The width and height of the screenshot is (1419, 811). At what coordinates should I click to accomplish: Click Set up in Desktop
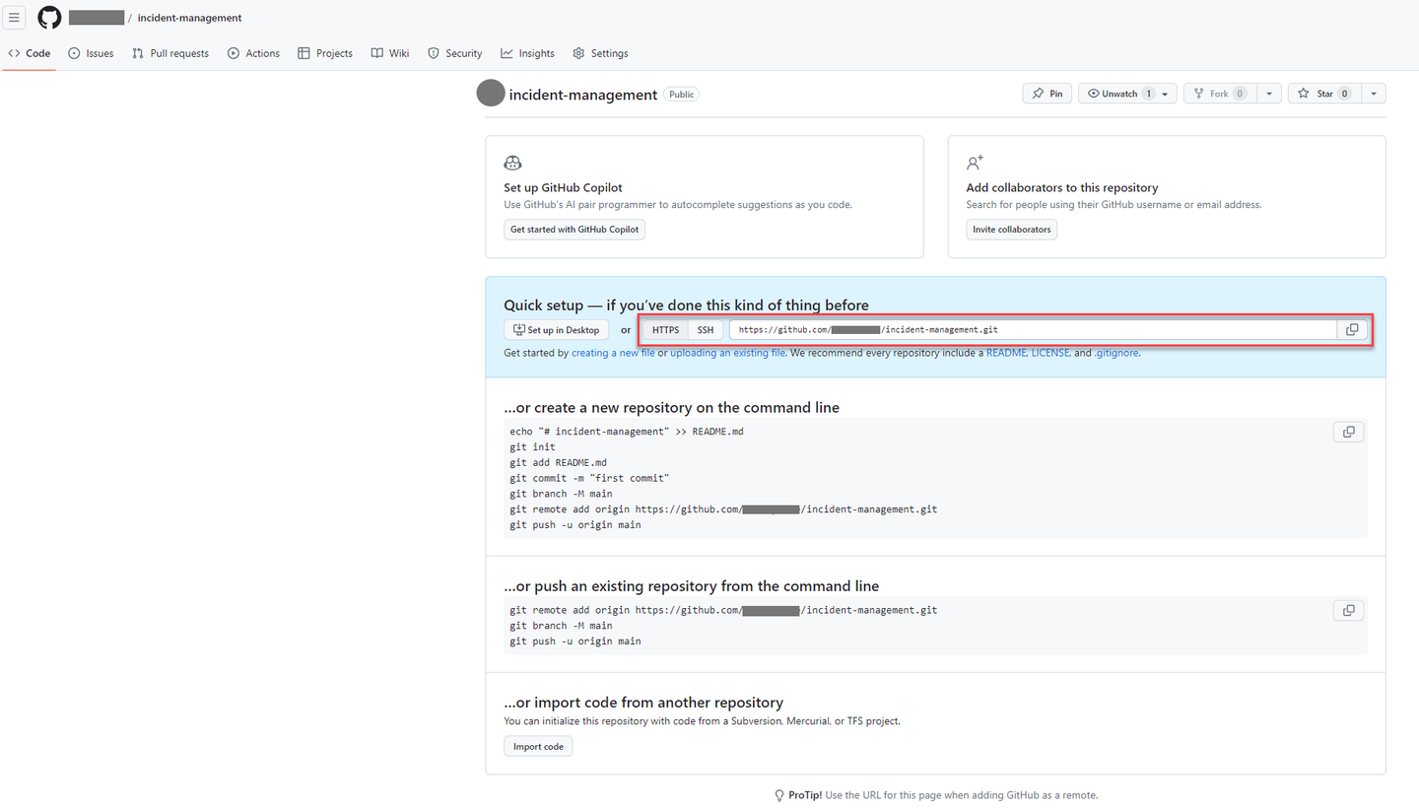click(x=556, y=330)
